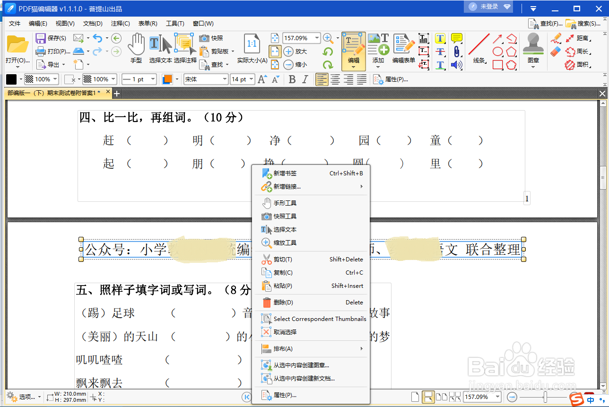Choose 复制(C) from the context menu
Screen dimensions: 609x407
(312, 273)
